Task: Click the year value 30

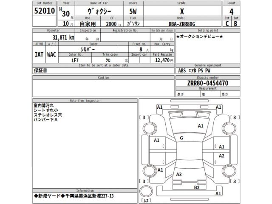Action: click(x=66, y=14)
